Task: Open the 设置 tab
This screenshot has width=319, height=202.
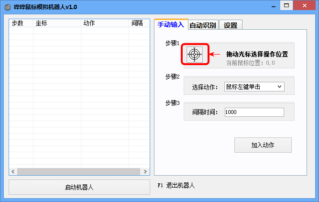Action: coord(231,25)
